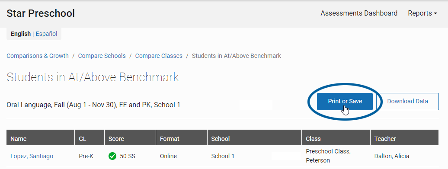Click the Print or Save button
Viewport: 448px width, 169px height.
coord(345,101)
